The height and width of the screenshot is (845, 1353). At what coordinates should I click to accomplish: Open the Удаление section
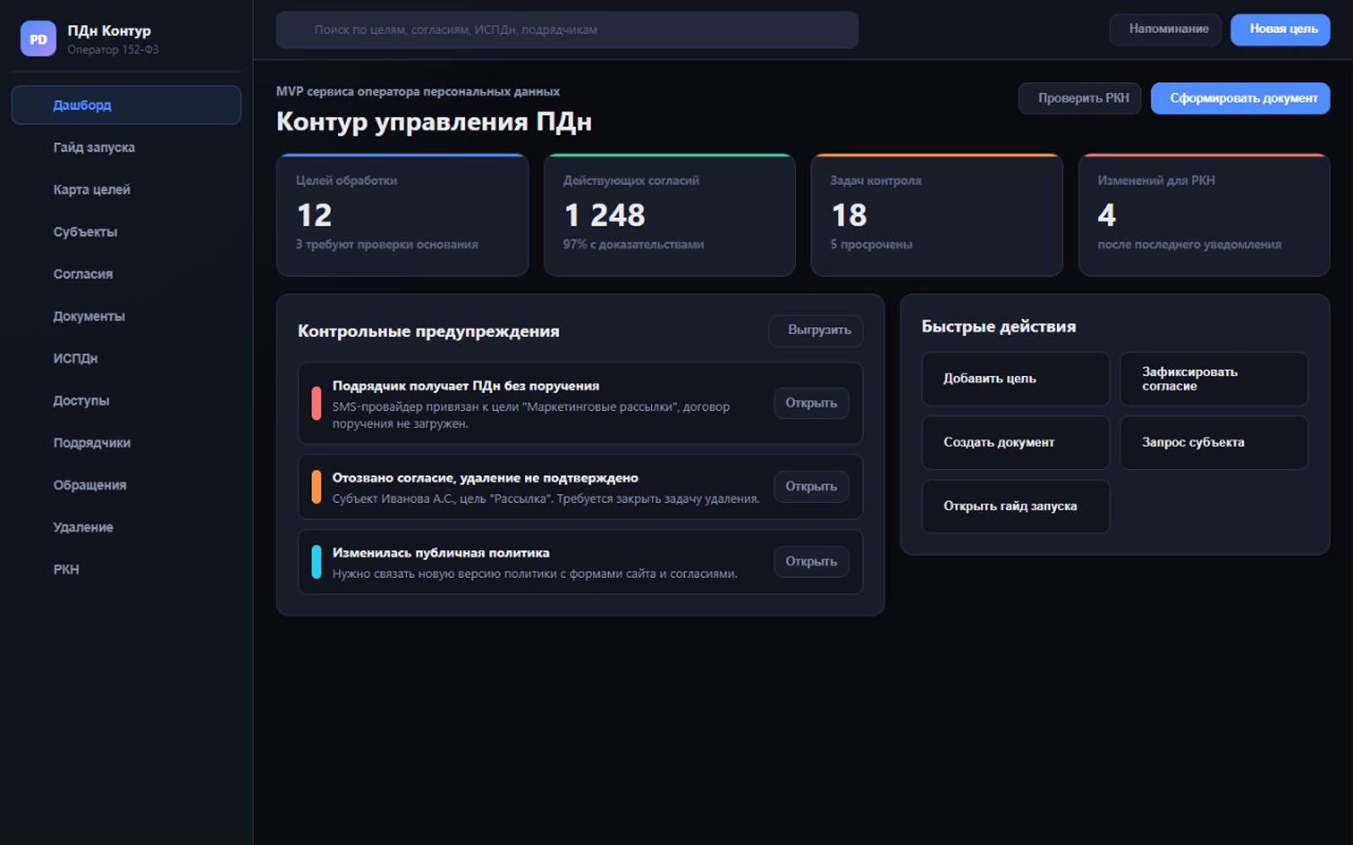pyautogui.click(x=126, y=527)
